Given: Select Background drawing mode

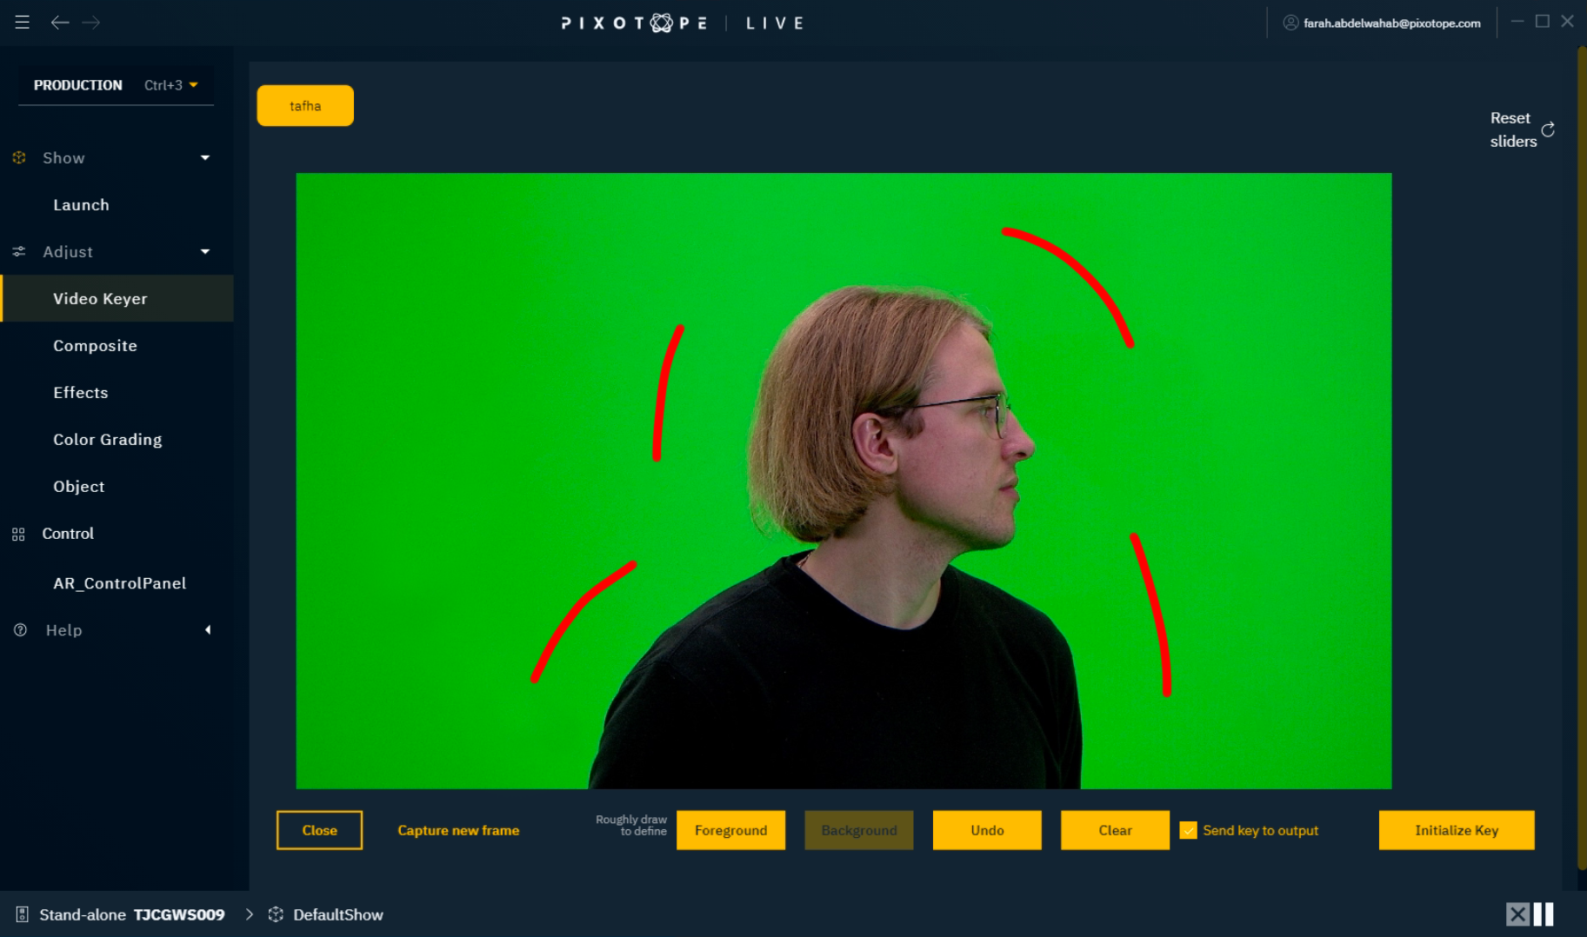Looking at the screenshot, I should click(x=858, y=830).
